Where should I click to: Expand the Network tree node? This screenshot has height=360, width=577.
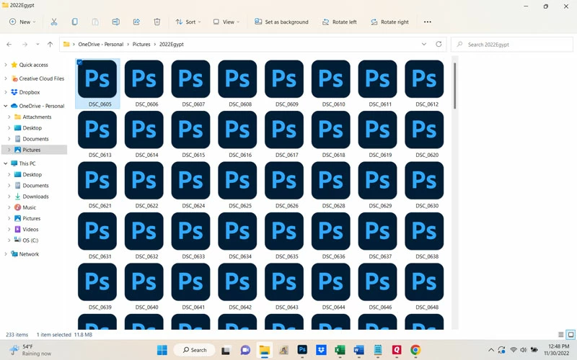click(6, 254)
